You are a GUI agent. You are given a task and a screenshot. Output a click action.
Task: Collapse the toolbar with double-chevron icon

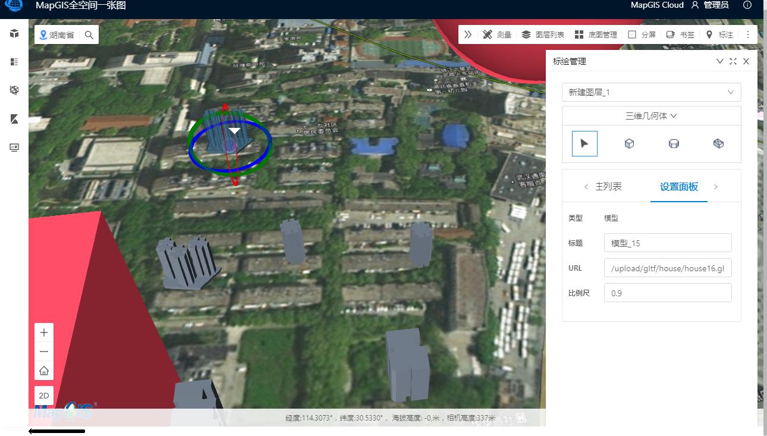(468, 34)
